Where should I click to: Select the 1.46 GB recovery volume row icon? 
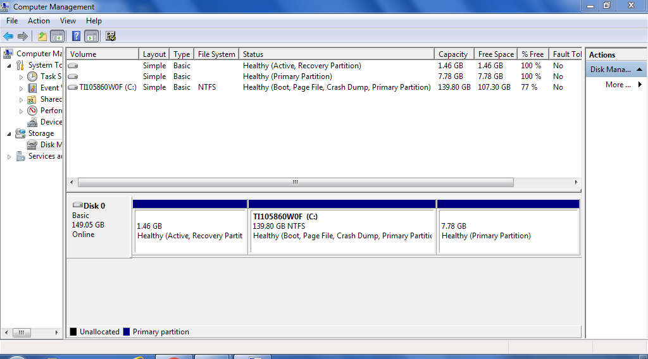[x=73, y=66]
